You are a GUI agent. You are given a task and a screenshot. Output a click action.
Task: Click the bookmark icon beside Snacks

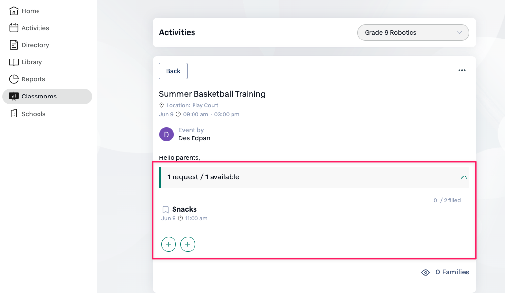pyautogui.click(x=166, y=210)
